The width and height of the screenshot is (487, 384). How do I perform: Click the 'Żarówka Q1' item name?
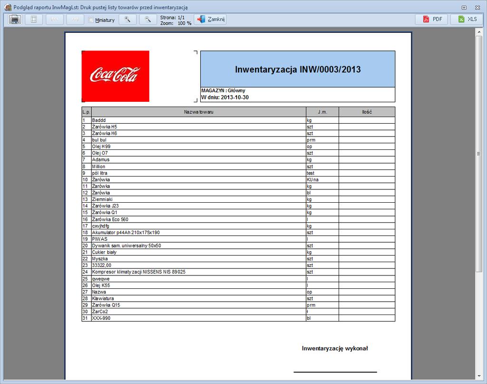coord(104,213)
